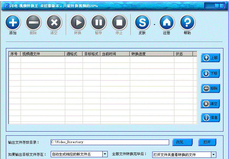Browse for output folder with 浏览 button
This screenshot has height=159, width=229.
(183, 142)
